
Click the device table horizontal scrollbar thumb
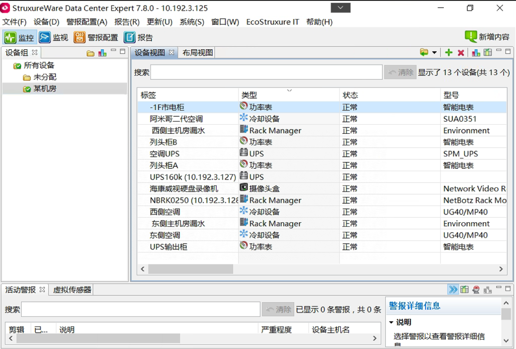tap(191, 269)
